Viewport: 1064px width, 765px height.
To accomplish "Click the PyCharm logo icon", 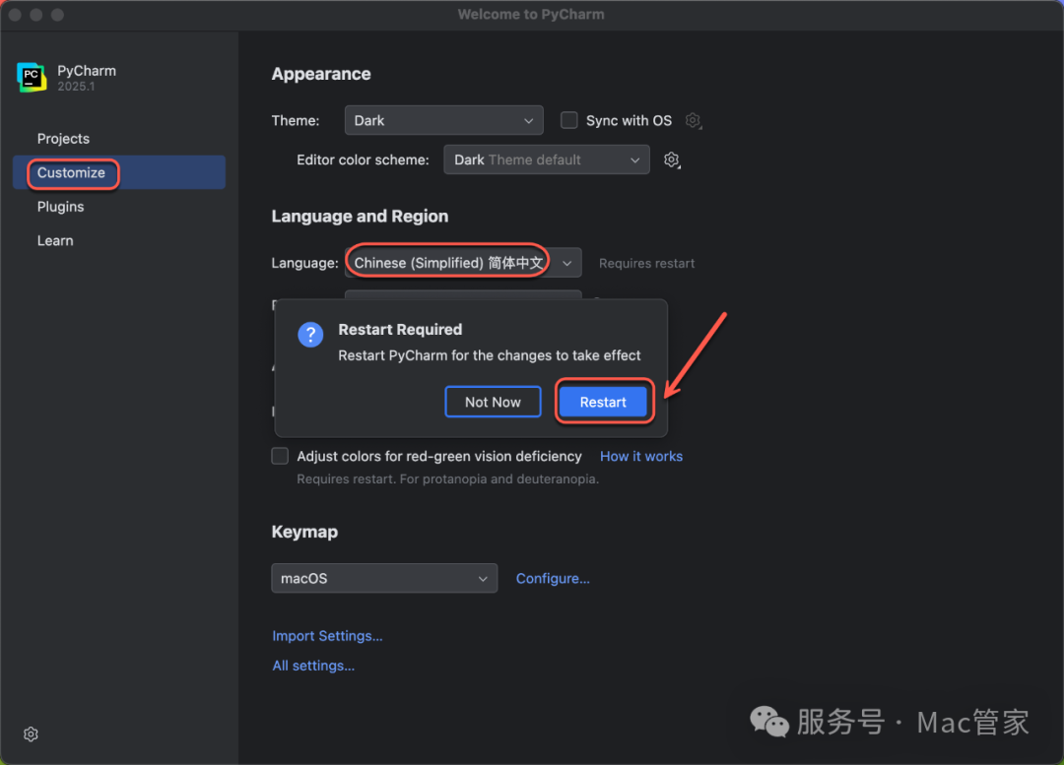I will [x=32, y=78].
